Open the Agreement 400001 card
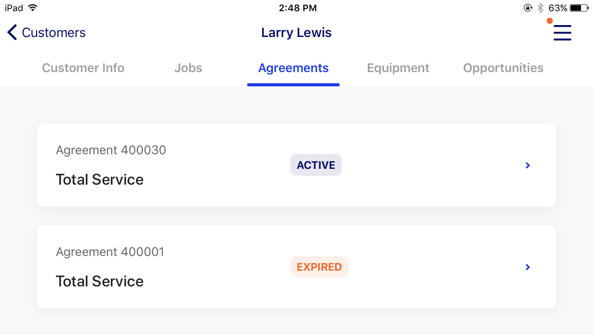The width and height of the screenshot is (593, 335). pos(296,267)
